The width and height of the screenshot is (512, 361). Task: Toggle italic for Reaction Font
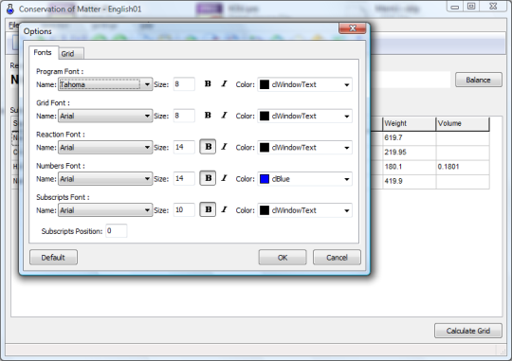tap(224, 147)
